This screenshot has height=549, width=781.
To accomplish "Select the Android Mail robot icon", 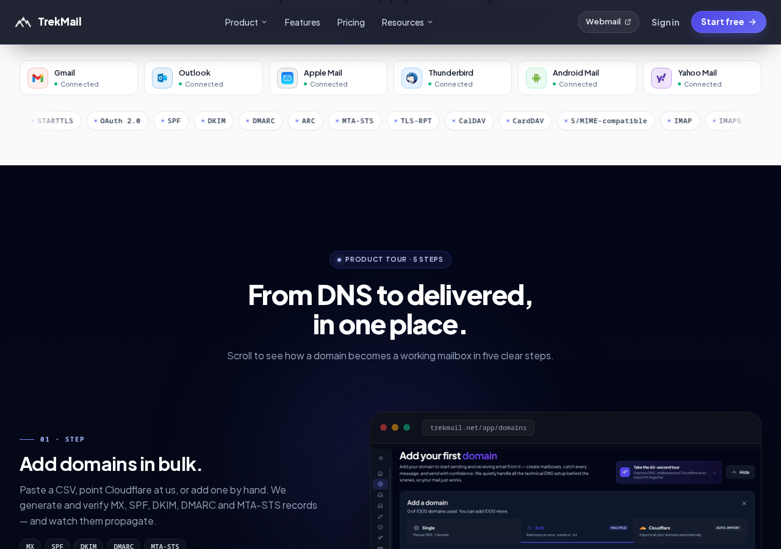I will coord(536,78).
